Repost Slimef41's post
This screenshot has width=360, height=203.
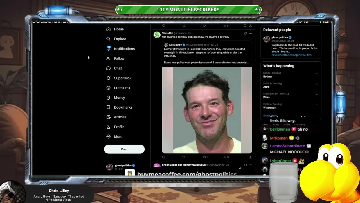click(x=184, y=157)
